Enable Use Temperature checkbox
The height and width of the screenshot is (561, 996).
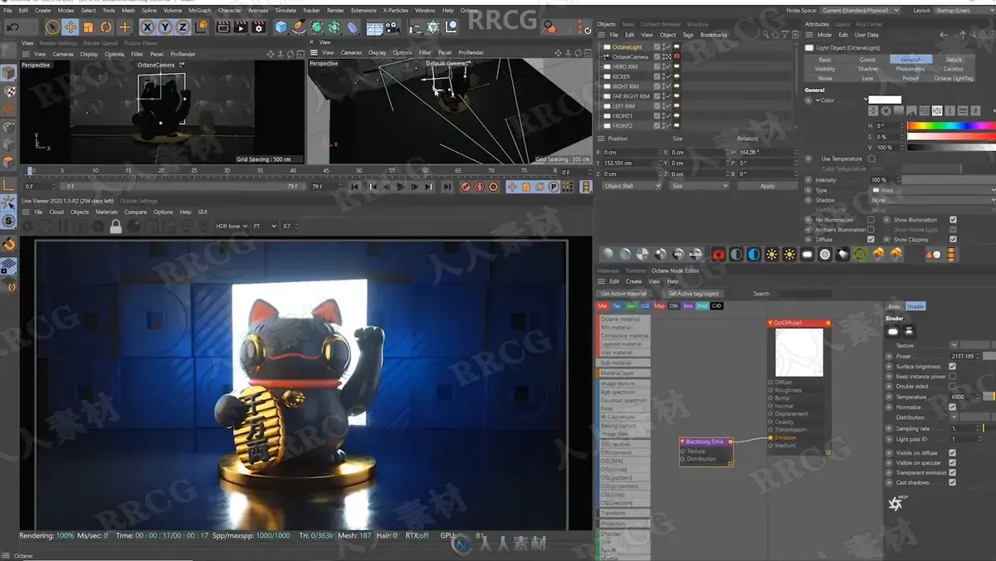coord(871,159)
